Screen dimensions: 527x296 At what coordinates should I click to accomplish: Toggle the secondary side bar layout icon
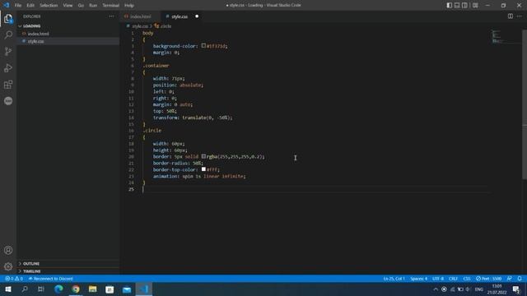click(464, 6)
